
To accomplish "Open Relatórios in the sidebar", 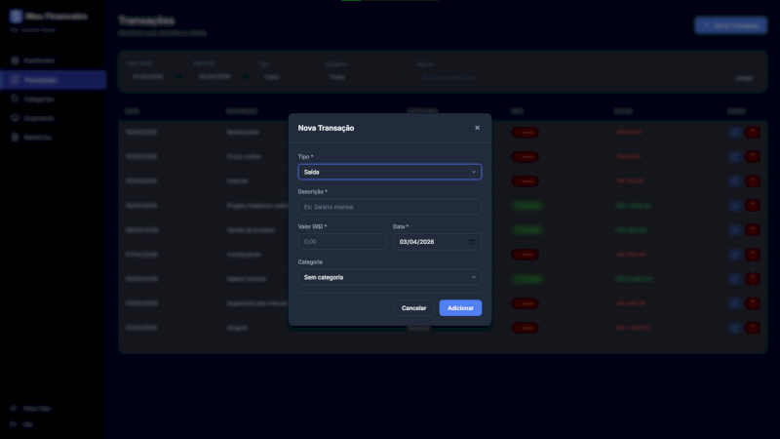I will point(38,138).
